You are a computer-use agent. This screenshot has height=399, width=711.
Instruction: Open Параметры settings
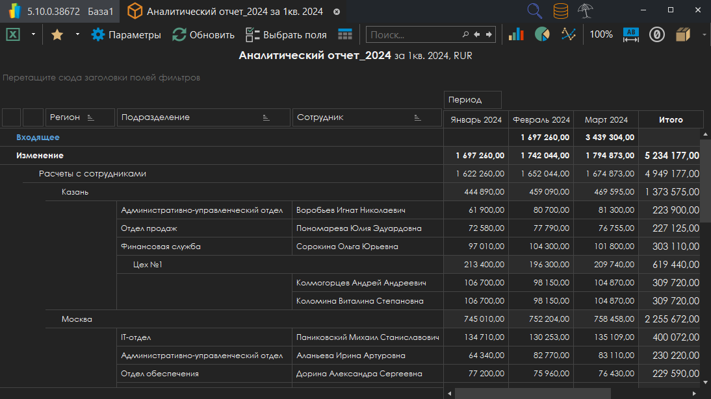126,35
